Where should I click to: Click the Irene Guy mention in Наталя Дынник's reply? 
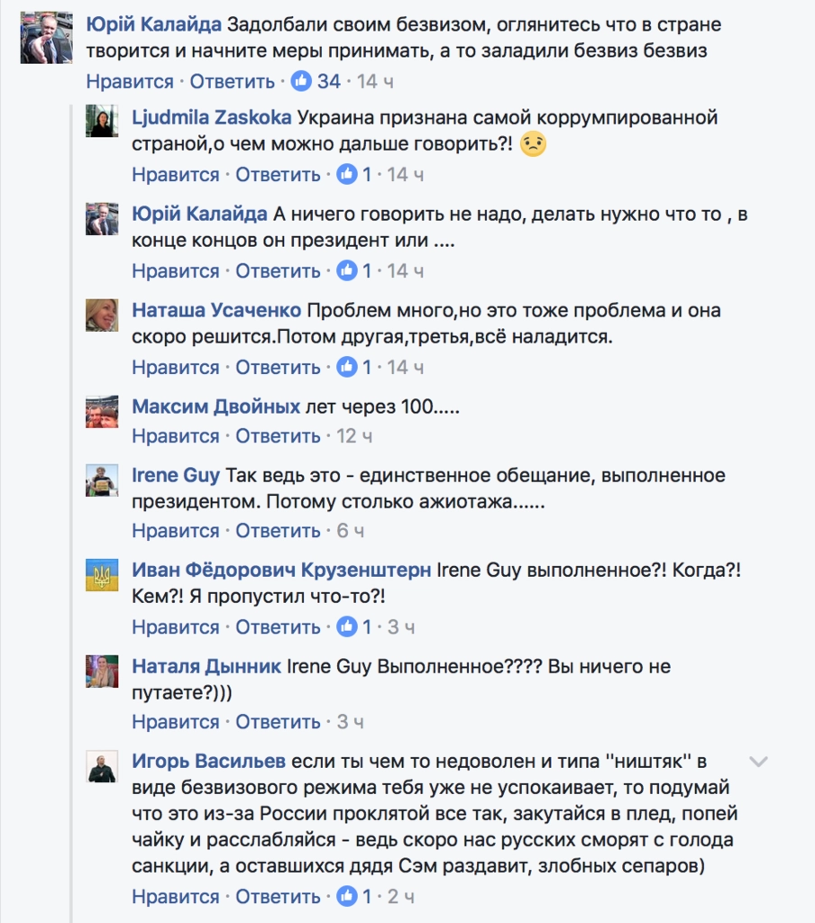(x=328, y=667)
